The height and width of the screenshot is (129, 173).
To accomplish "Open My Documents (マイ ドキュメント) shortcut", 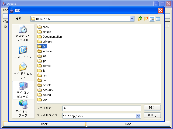I will click(x=23, y=71).
